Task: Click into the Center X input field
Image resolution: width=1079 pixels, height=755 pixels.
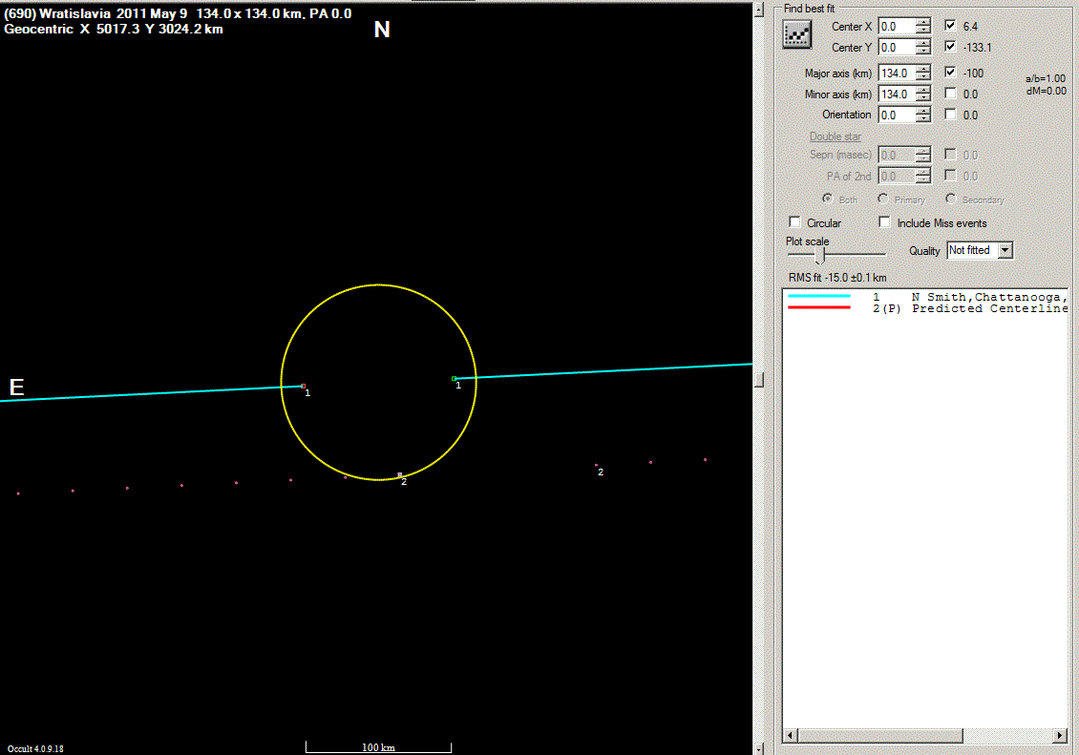Action: pos(896,27)
